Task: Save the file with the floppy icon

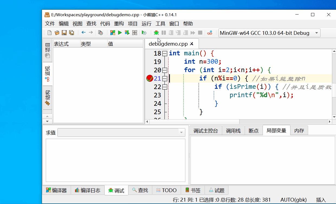Action: [x=64, y=33]
